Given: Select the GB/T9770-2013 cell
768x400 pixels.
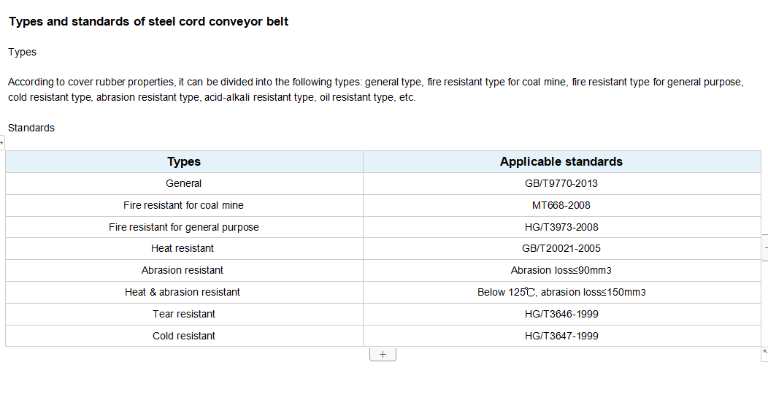Looking at the screenshot, I should pos(562,184).
